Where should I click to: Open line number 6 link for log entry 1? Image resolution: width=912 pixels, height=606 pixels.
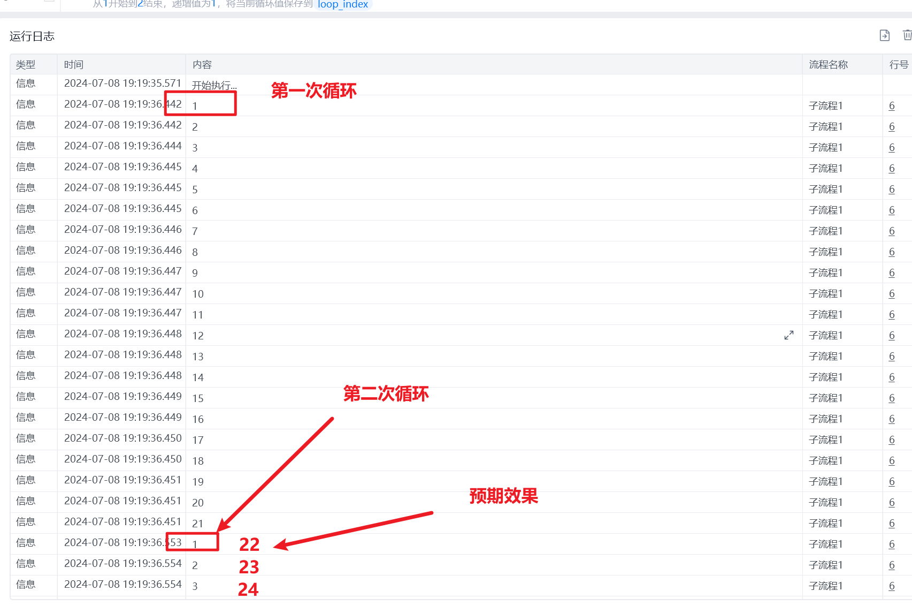pos(892,105)
